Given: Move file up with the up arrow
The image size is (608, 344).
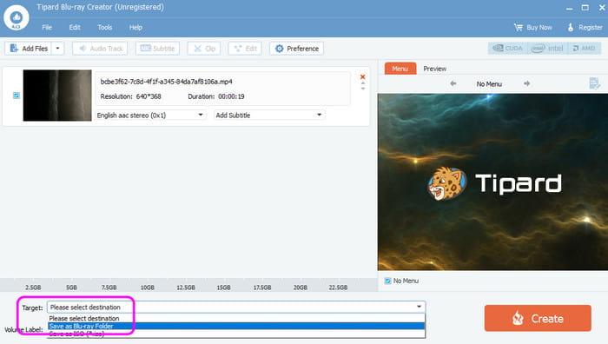Looking at the screenshot, I should click(363, 83).
